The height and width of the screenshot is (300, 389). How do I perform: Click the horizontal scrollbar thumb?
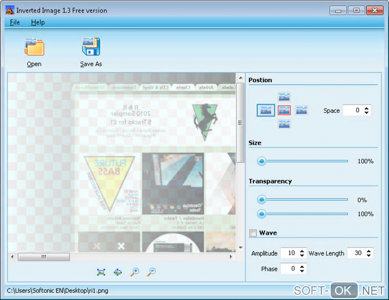tap(43, 257)
